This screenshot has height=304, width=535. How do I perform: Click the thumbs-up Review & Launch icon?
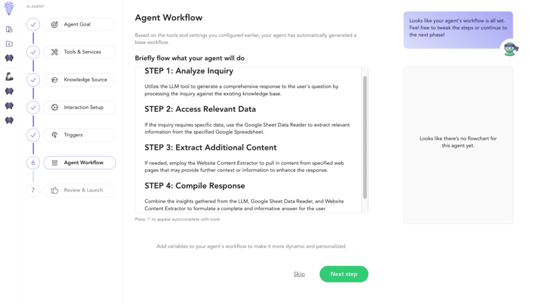click(x=54, y=190)
